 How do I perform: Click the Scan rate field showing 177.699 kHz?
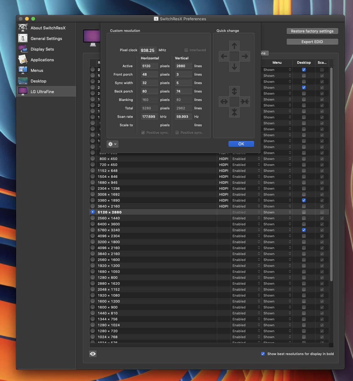(149, 117)
